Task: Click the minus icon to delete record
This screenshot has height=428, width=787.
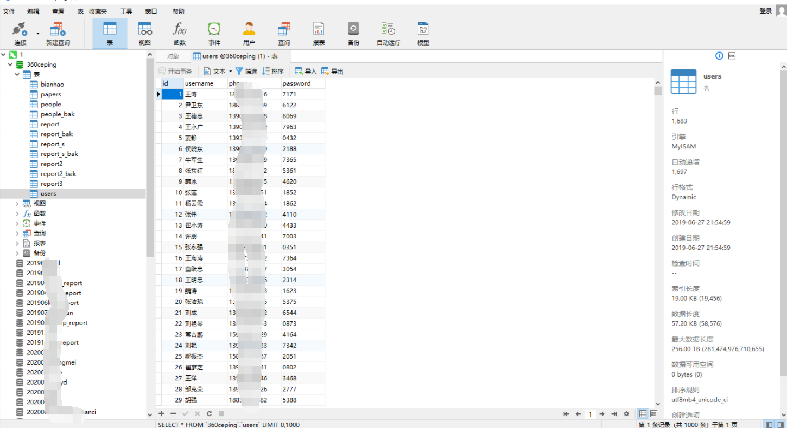Action: click(173, 414)
